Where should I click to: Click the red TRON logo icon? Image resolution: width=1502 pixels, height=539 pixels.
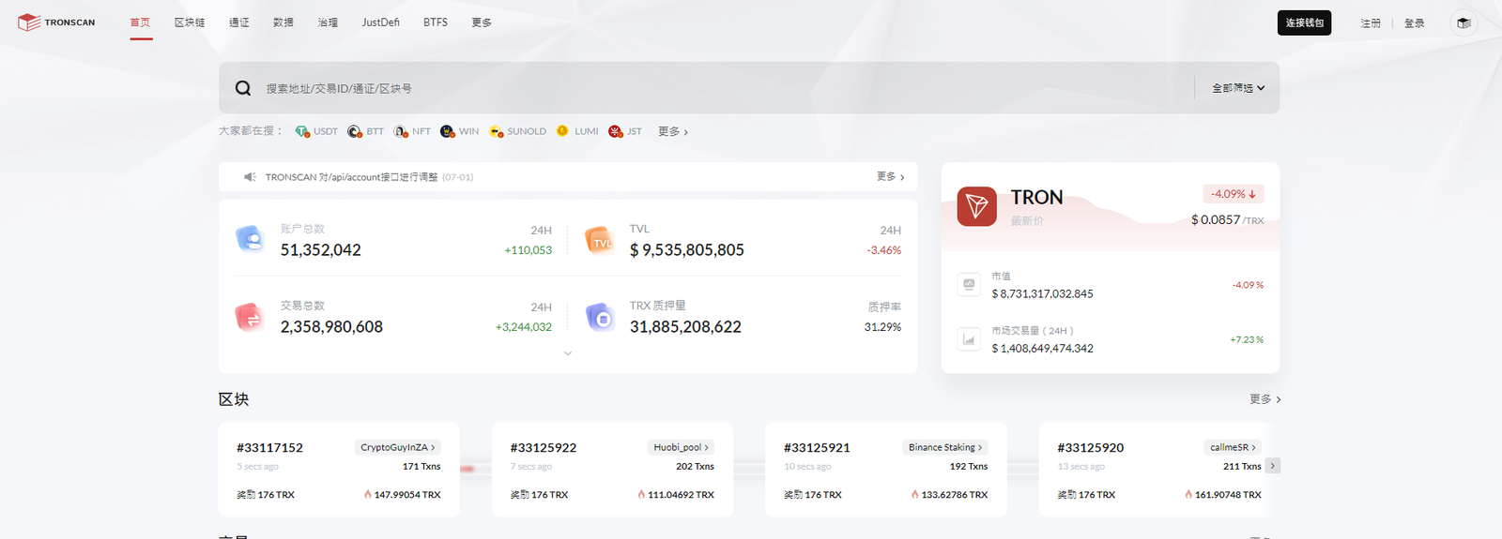tap(976, 206)
